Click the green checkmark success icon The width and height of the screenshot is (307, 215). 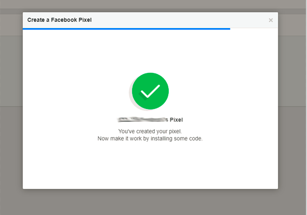[150, 91]
